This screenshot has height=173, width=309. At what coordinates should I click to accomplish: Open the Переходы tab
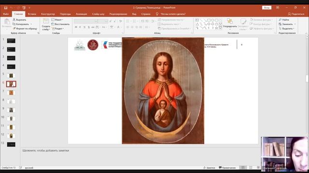pyautogui.click(x=65, y=14)
